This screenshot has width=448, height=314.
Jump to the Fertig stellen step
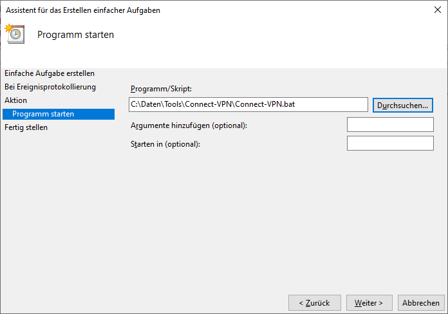(26, 127)
